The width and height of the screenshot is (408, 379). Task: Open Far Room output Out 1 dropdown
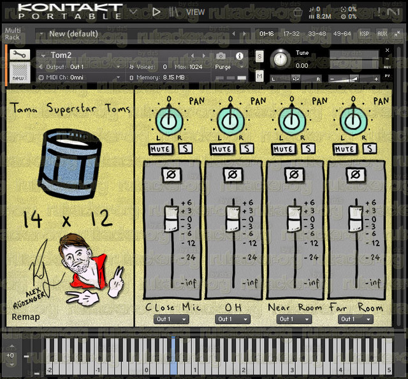tap(356, 319)
